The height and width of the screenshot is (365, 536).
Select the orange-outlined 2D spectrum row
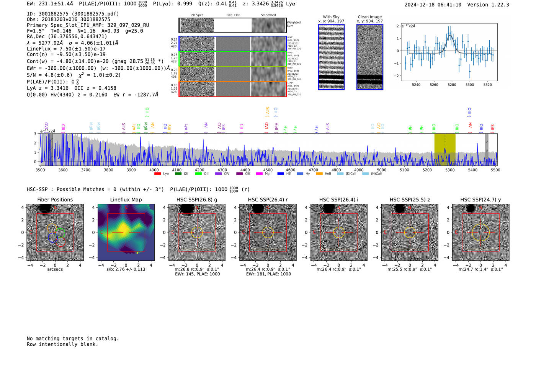232,74
